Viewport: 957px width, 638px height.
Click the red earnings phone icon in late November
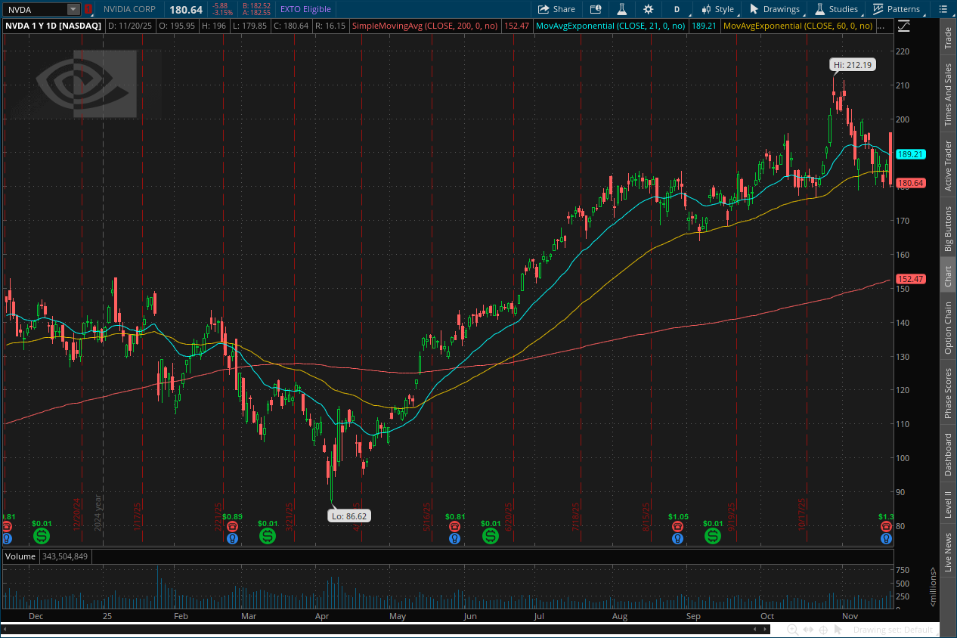(x=885, y=526)
